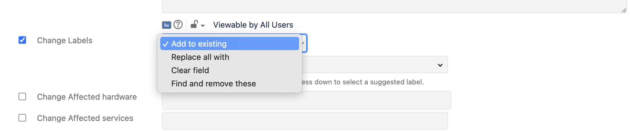The width and height of the screenshot is (630, 131).
Task: Uncheck the Change Labels checkbox
Action: pos(22,40)
